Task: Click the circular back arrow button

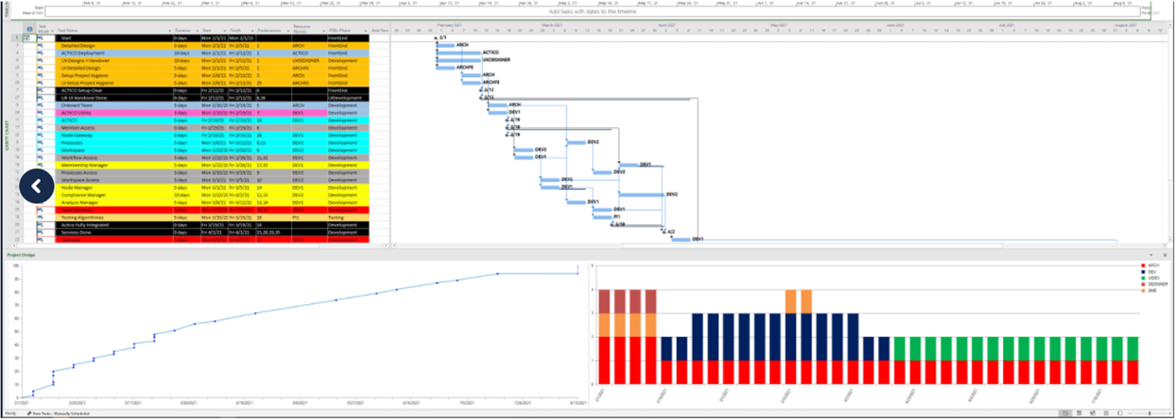Action: [36, 186]
